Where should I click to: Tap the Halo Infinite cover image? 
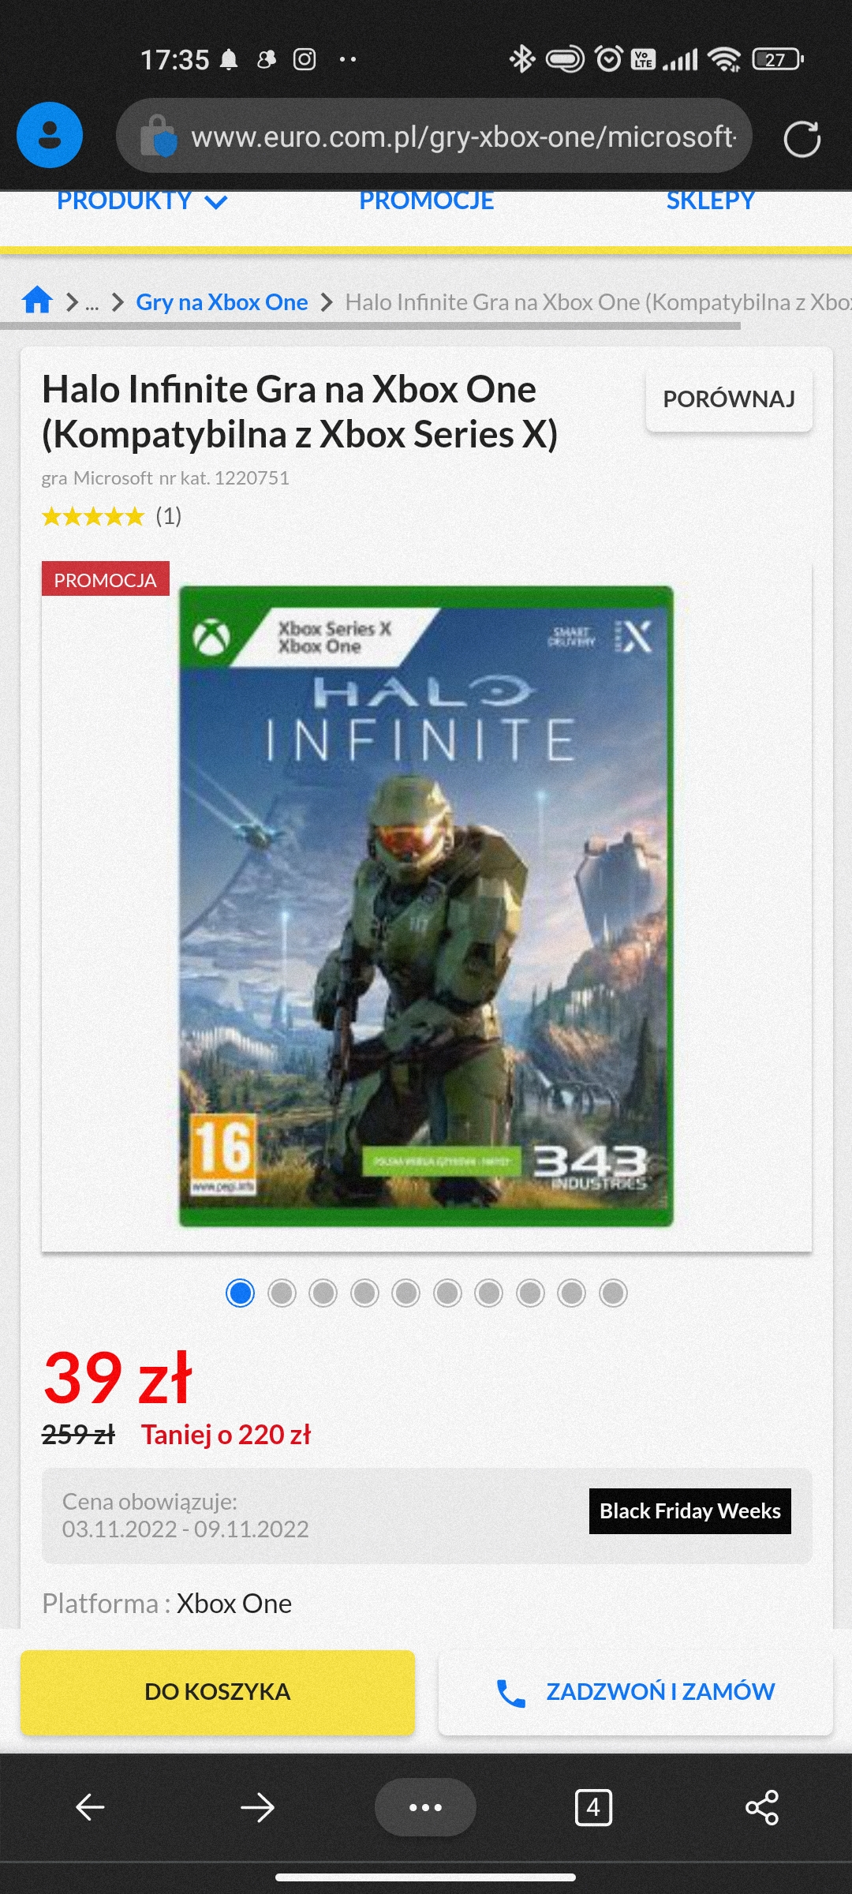click(x=426, y=906)
